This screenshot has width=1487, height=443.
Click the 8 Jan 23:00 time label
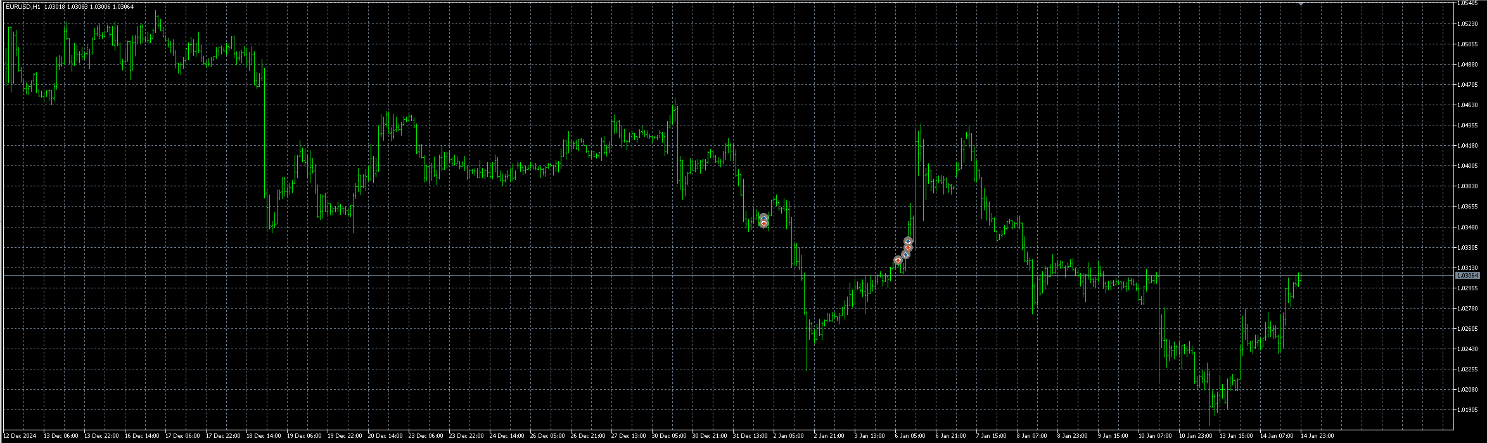click(1073, 436)
